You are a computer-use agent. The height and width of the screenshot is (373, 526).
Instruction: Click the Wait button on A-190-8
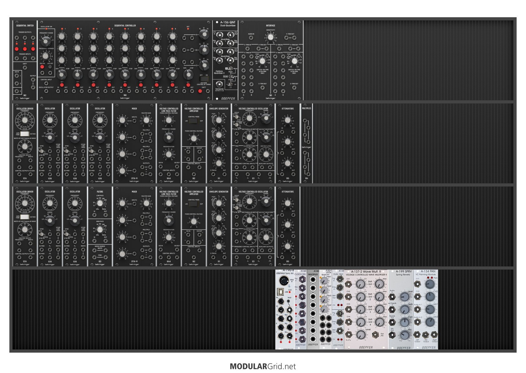[x=289, y=302]
